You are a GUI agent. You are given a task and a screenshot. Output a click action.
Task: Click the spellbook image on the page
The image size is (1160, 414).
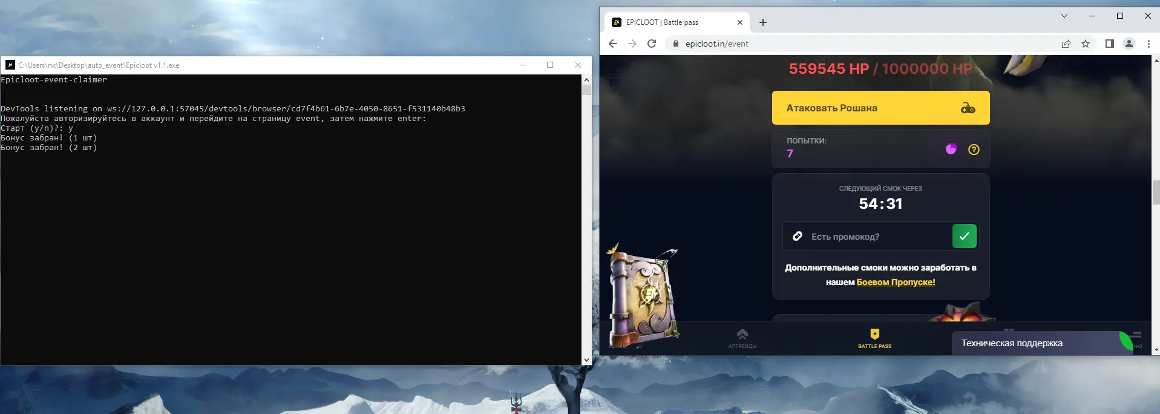coord(643,297)
